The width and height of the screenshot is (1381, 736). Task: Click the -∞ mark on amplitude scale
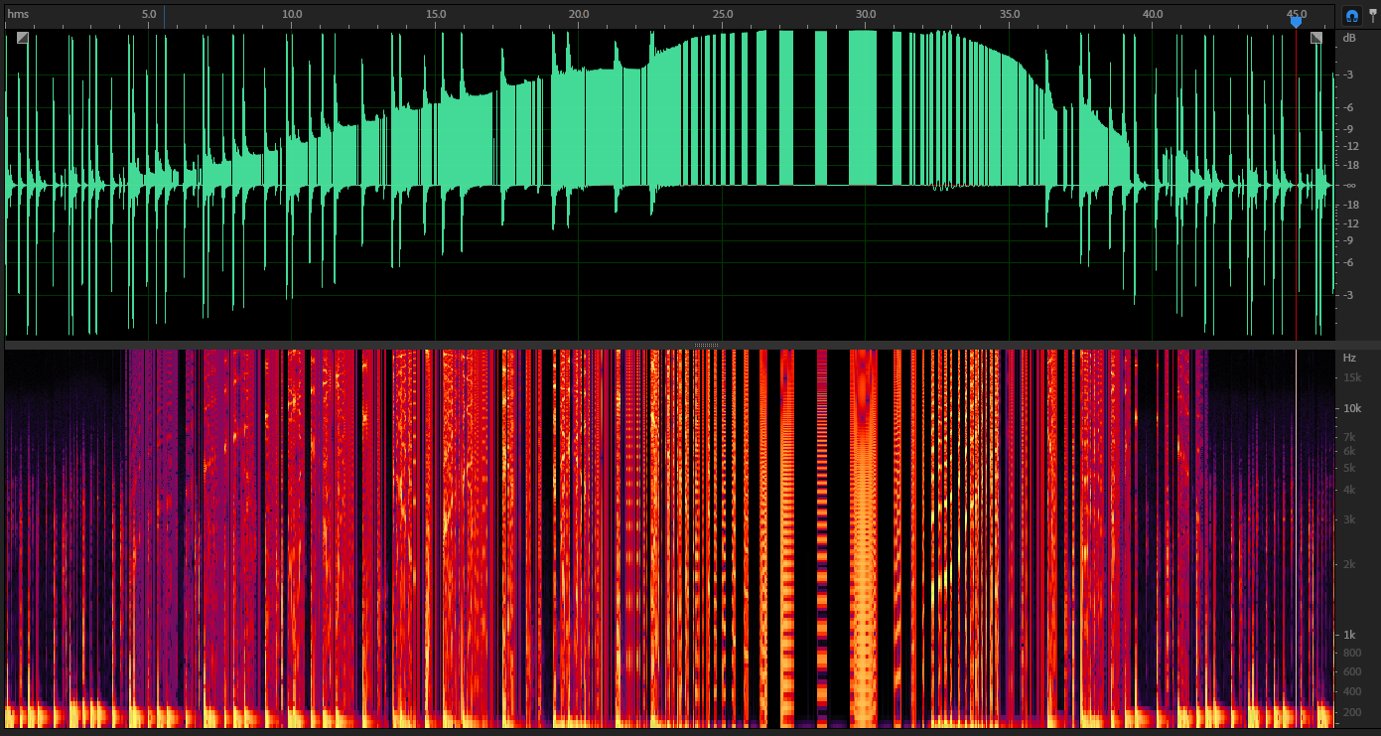pos(1349,186)
